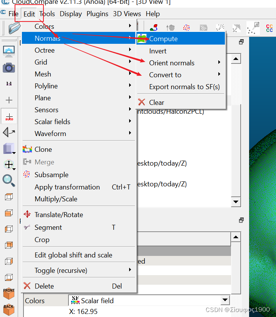Open camera settings with the camera icon
The image size is (276, 317).
[9, 68]
